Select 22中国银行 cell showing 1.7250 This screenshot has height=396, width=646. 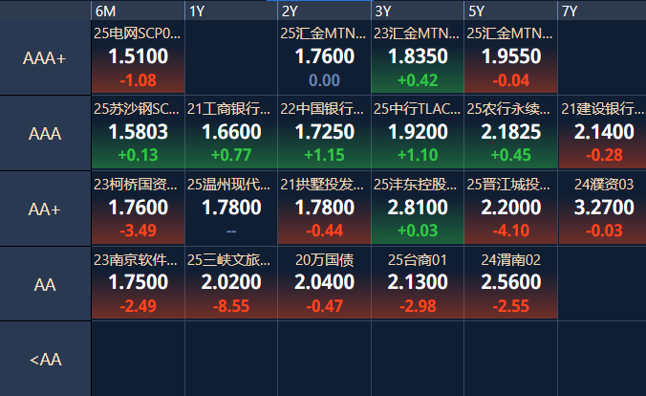[x=324, y=133]
